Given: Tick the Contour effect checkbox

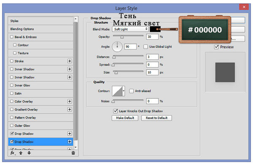Looking at the screenshot, I should click(15, 45).
